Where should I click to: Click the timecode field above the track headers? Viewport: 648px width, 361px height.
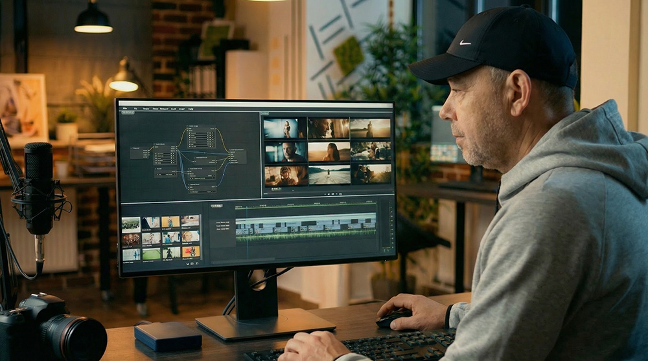[x=216, y=206]
